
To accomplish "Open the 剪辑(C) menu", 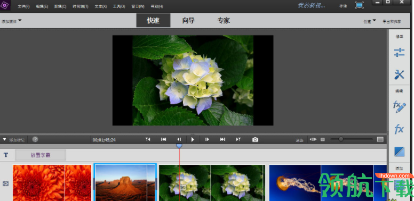I will 60,6.
